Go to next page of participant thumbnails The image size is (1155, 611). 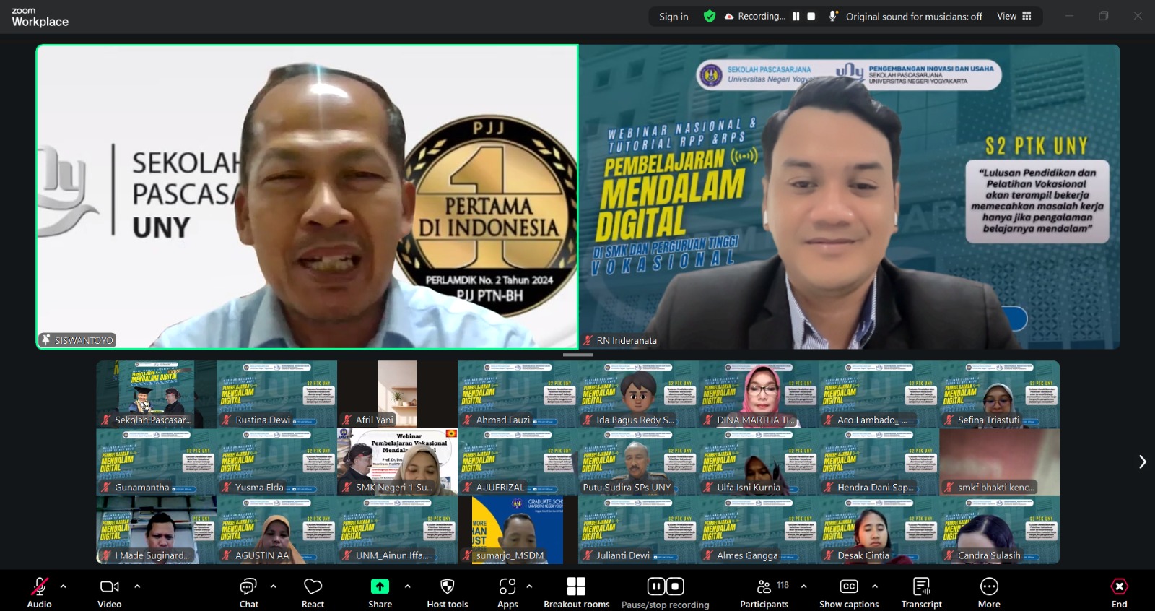point(1142,461)
